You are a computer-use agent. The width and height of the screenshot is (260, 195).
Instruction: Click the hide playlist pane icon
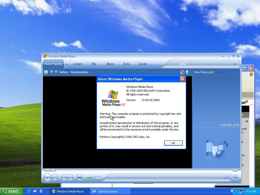(x=188, y=72)
